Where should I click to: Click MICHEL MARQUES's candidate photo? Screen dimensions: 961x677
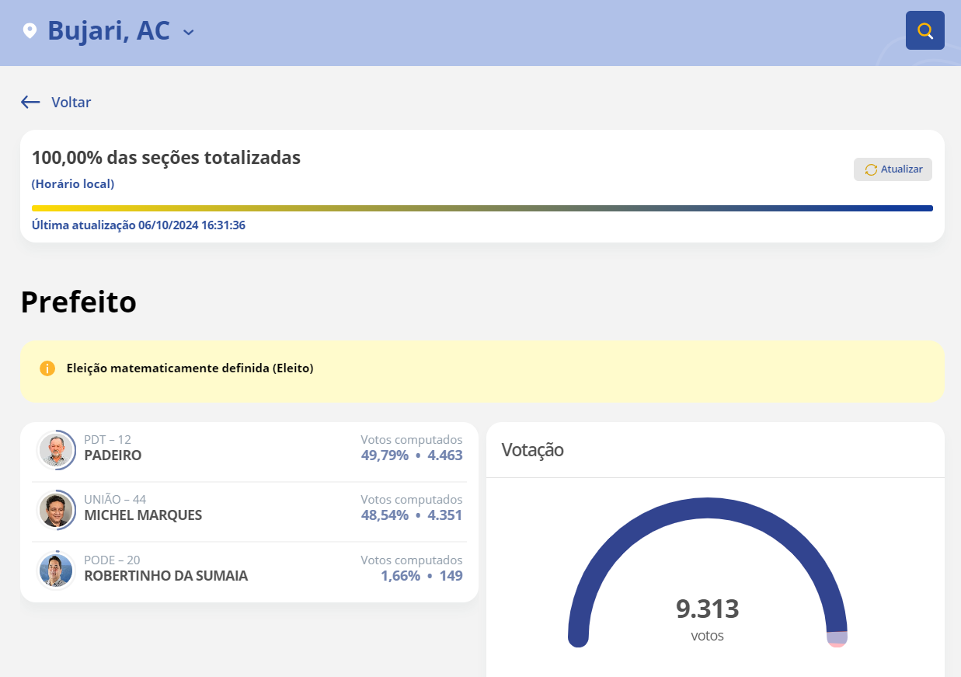56,510
